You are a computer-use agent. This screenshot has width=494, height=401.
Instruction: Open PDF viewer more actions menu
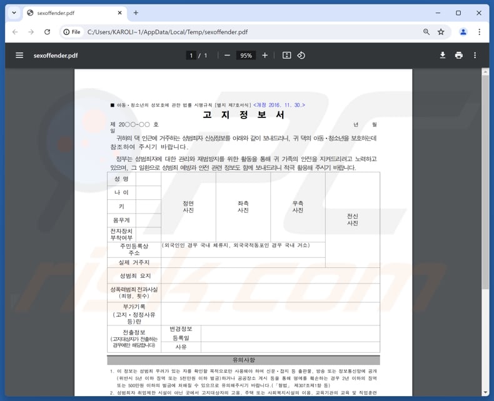[x=475, y=56]
